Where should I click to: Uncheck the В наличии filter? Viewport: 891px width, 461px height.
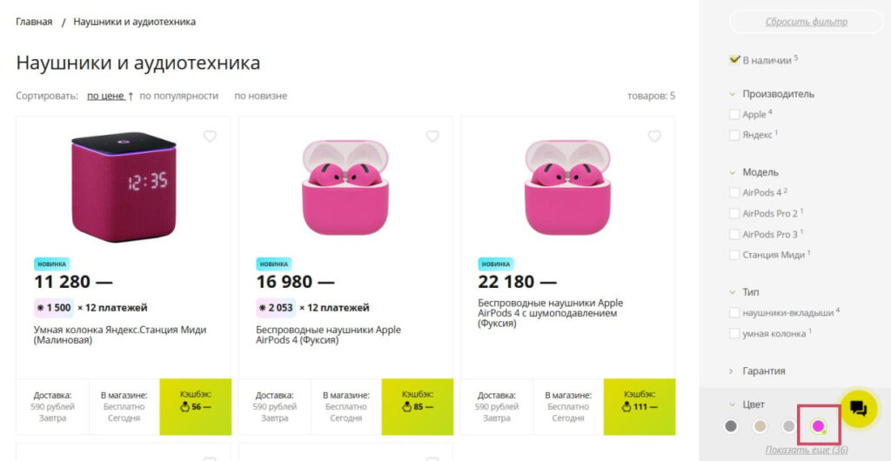[x=734, y=60]
